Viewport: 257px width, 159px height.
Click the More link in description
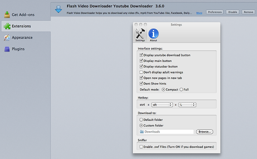(x=199, y=13)
